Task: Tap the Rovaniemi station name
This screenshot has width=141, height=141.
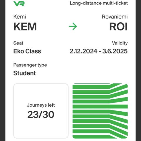Action: click(x=115, y=17)
